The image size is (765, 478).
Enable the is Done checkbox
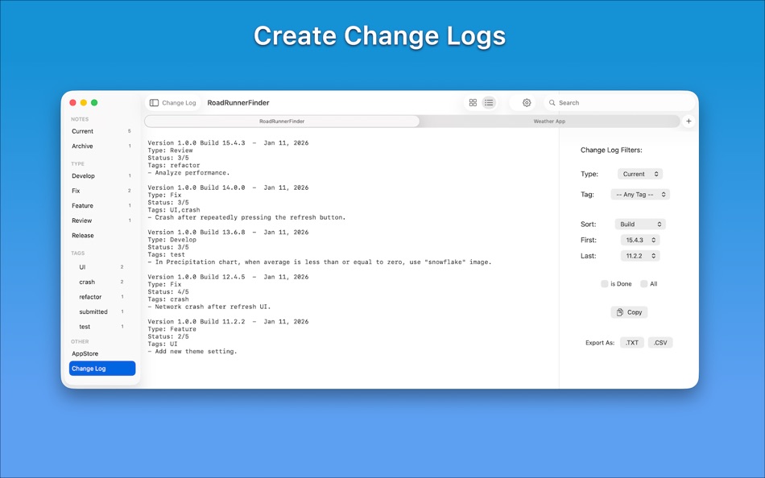[604, 283]
